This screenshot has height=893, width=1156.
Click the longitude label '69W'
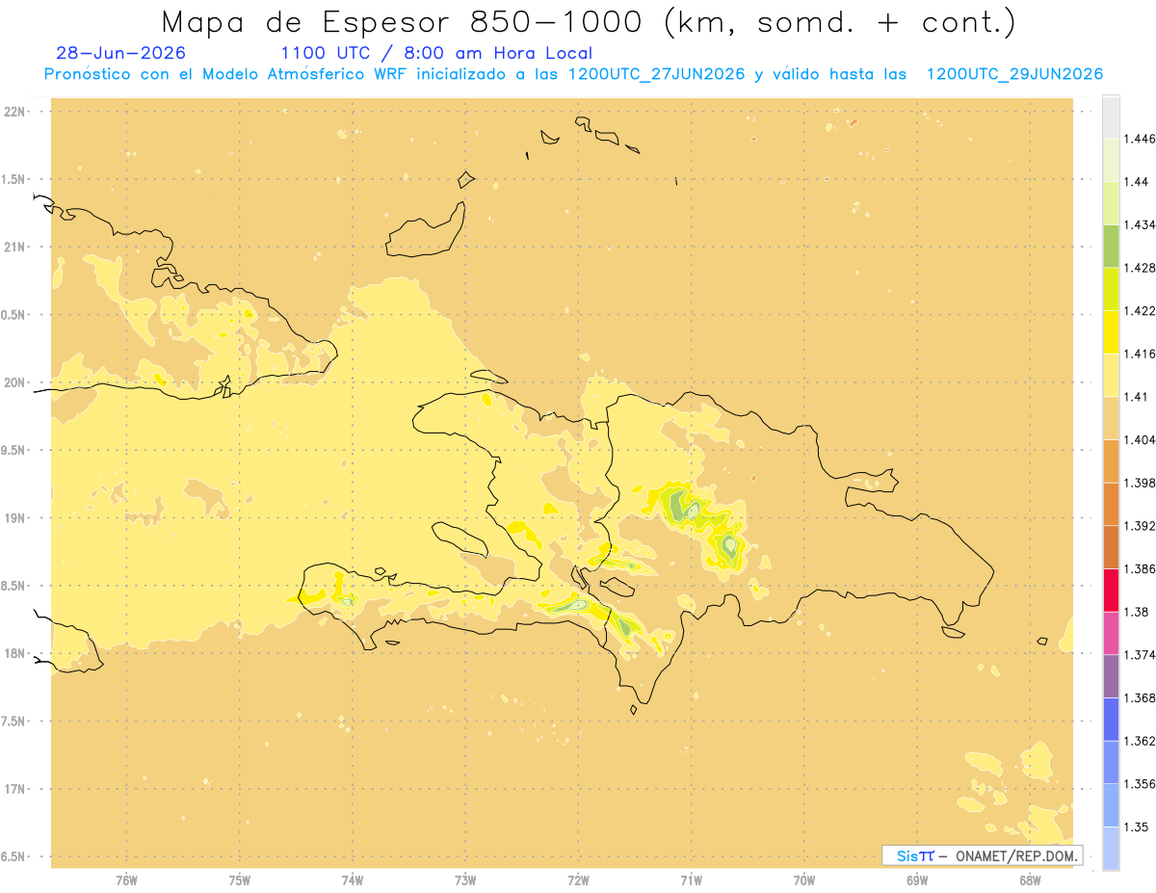916,880
